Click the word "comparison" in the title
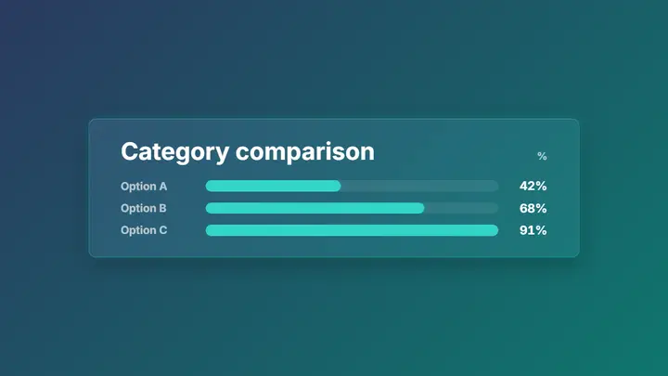Screen dimensions: 668x376 point(305,151)
